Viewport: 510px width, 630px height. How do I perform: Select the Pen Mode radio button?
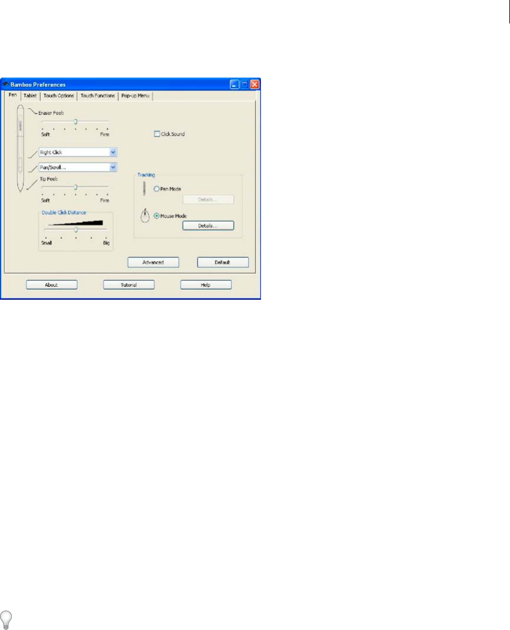tap(157, 189)
